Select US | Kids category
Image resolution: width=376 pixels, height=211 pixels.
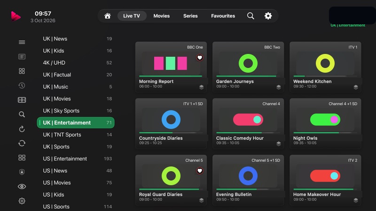[x=76, y=195]
